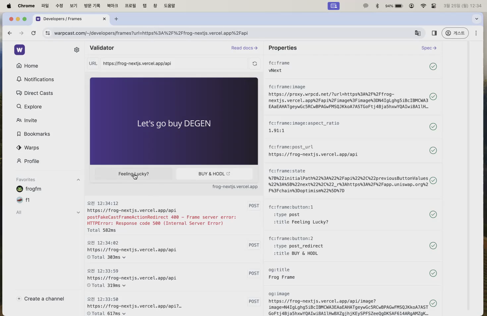Open a new tab with plus icon
This screenshot has width=487, height=316.
116,19
